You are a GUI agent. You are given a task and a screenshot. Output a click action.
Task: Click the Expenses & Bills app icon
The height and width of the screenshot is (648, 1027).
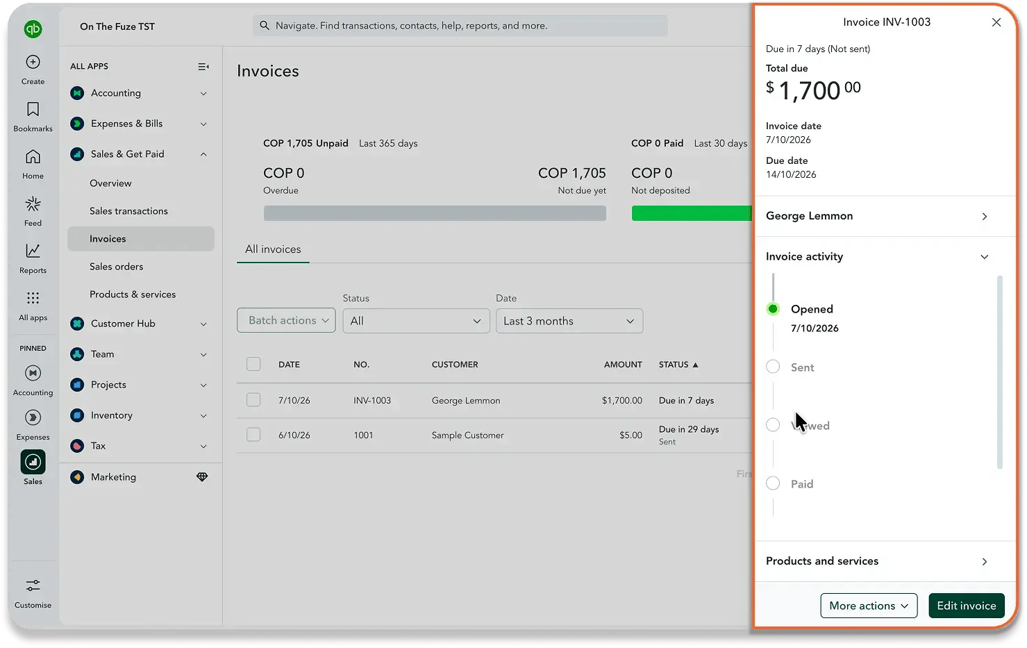(x=78, y=124)
